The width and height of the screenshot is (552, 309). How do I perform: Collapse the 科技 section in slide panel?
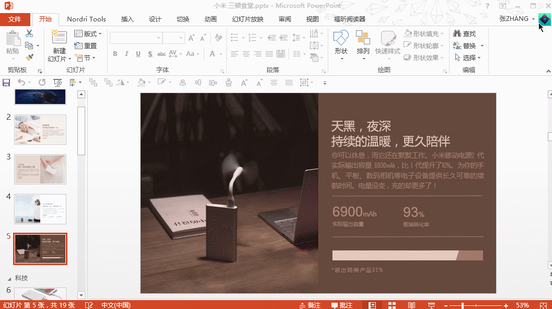(9, 278)
